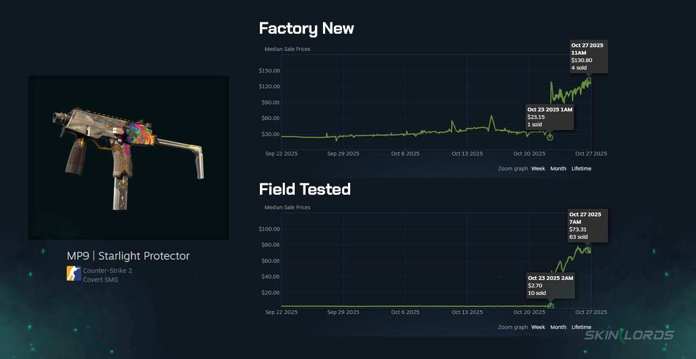Zoom Factory New graph to Lifetime

[x=581, y=169]
